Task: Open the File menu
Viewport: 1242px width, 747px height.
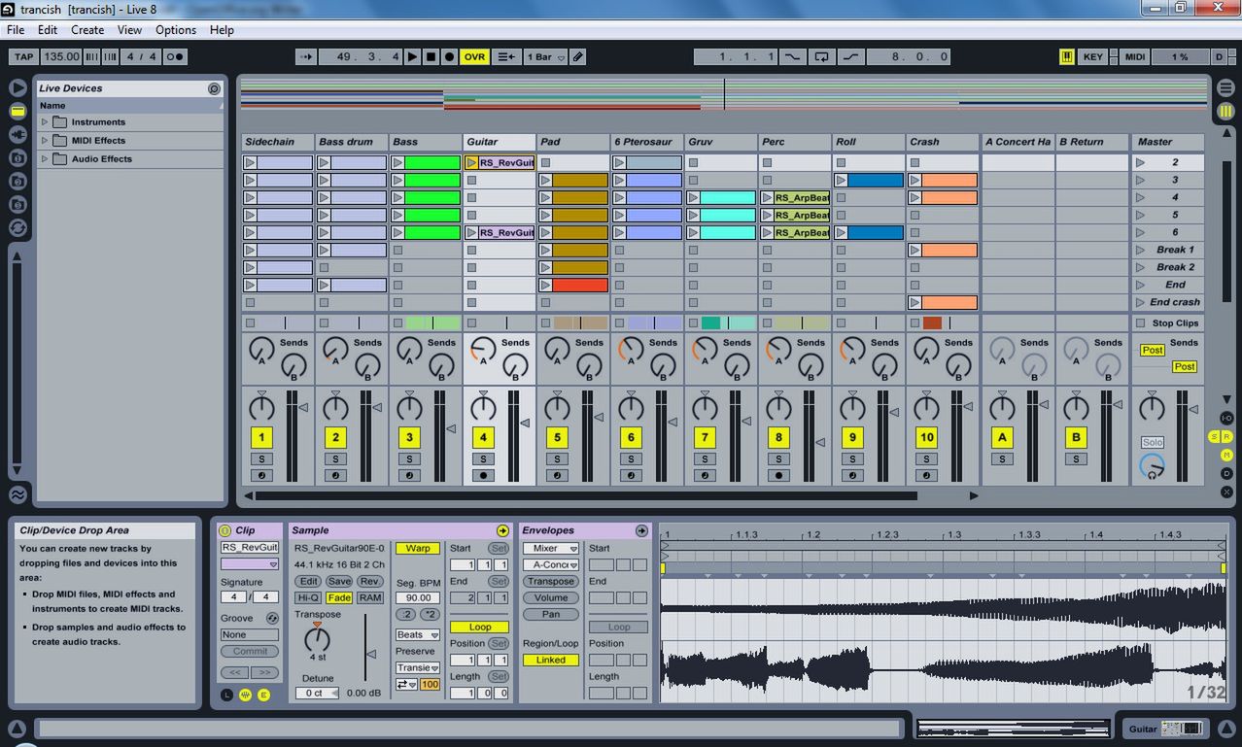Action: (x=16, y=30)
